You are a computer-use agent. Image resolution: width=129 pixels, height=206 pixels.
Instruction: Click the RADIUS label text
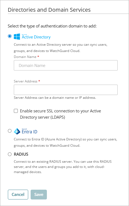(21, 154)
